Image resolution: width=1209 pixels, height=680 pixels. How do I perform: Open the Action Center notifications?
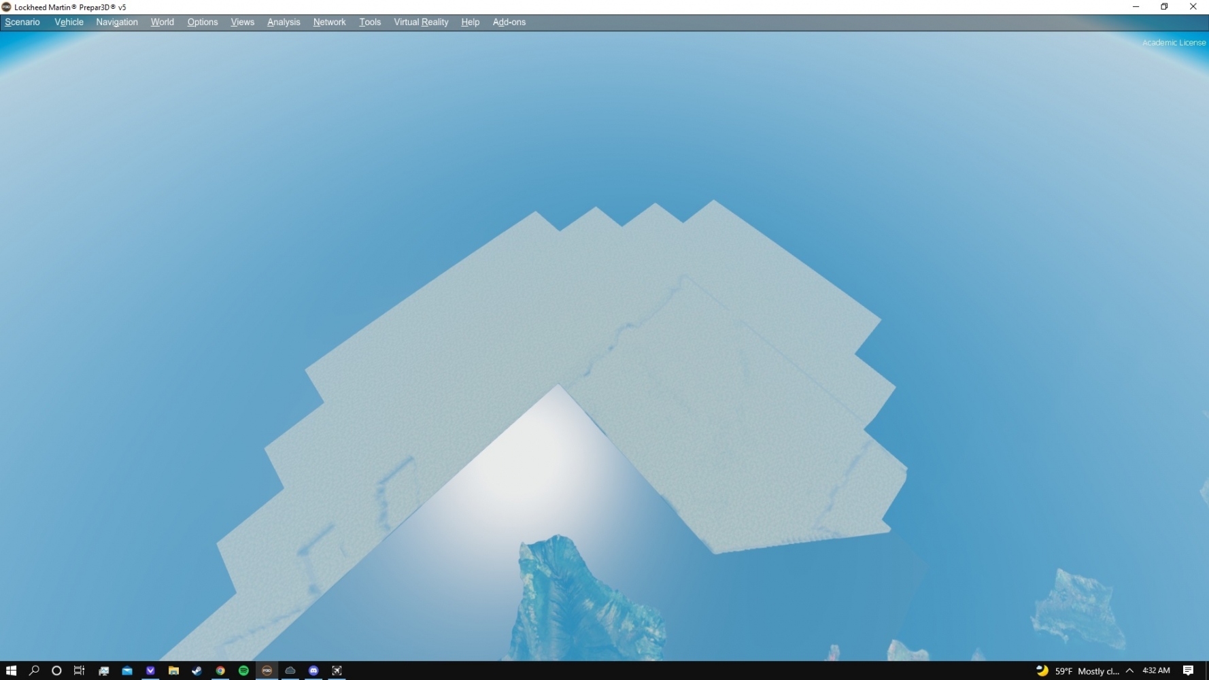click(1189, 670)
